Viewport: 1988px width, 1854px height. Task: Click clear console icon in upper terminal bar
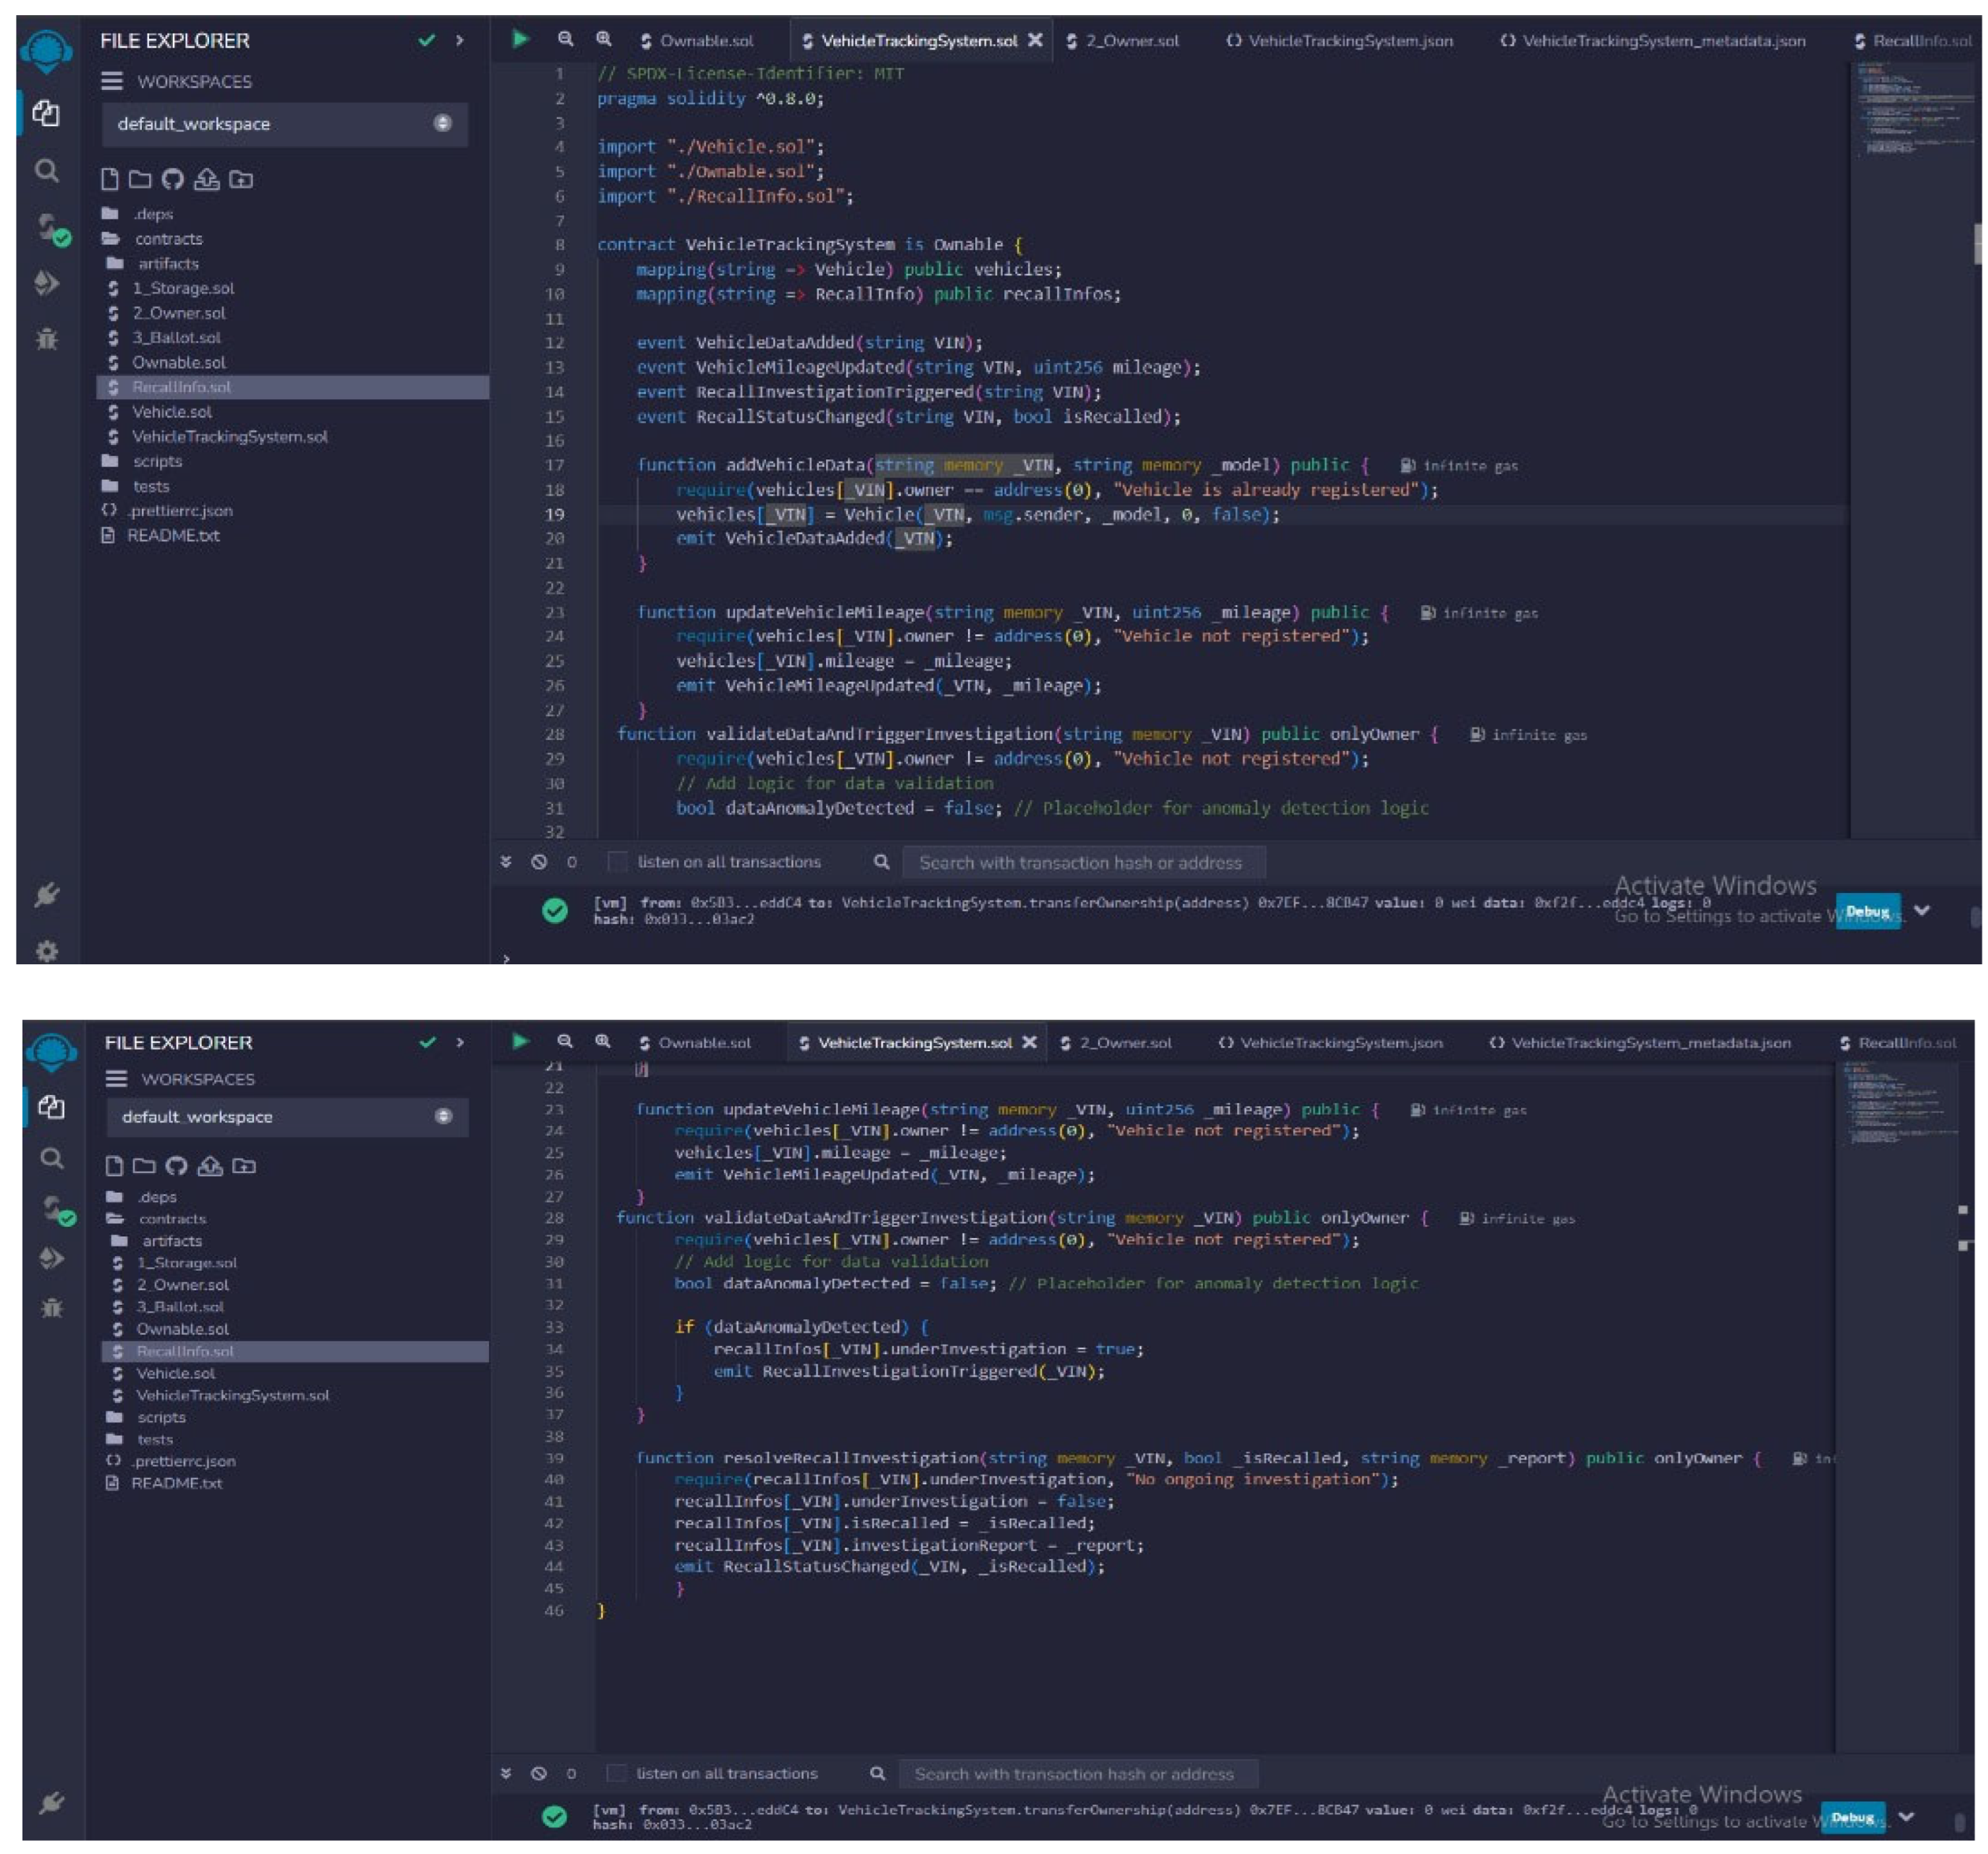tap(539, 863)
